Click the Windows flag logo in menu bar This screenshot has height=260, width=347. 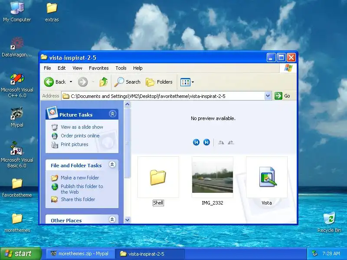click(x=288, y=68)
